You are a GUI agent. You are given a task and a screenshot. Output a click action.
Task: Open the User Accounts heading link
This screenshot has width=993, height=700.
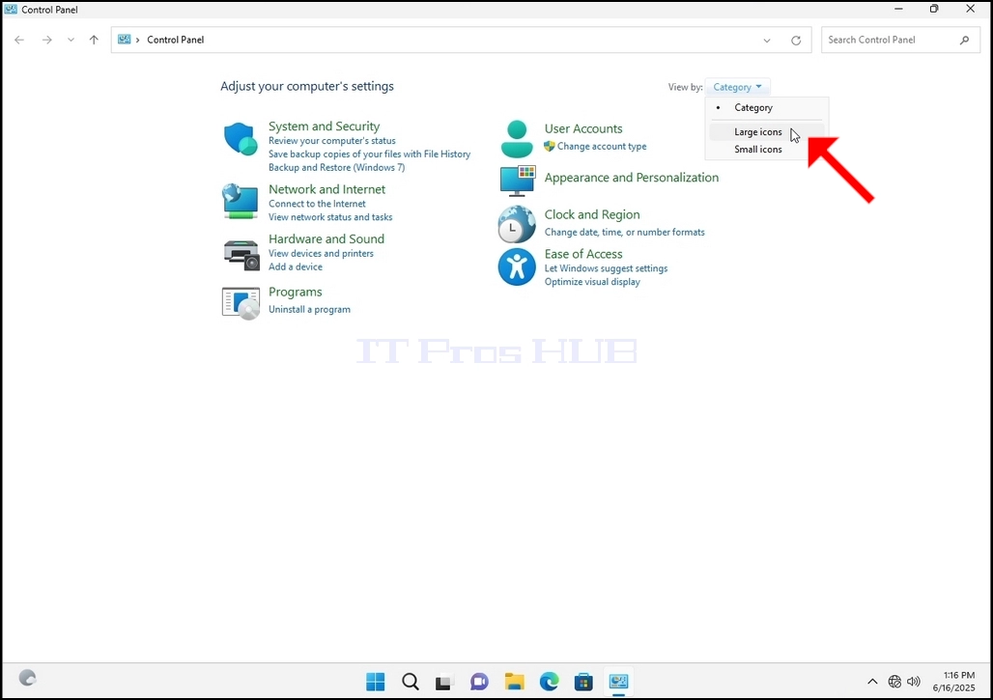(583, 128)
